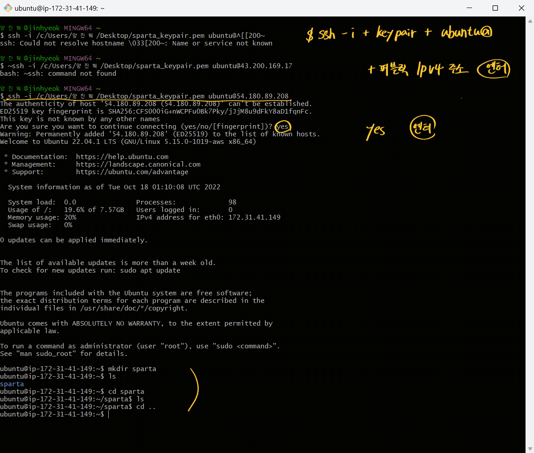The width and height of the screenshot is (534, 453).
Task: Close the ubuntu terminal window
Action: [522, 8]
